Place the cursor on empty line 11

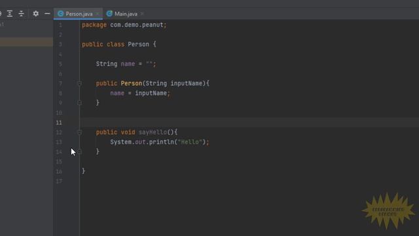(x=249, y=123)
